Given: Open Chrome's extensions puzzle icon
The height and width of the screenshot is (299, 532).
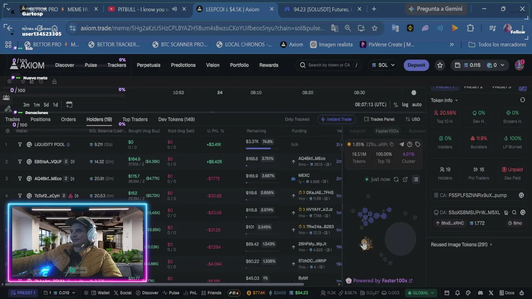Looking at the screenshot, I should click(x=470, y=28).
